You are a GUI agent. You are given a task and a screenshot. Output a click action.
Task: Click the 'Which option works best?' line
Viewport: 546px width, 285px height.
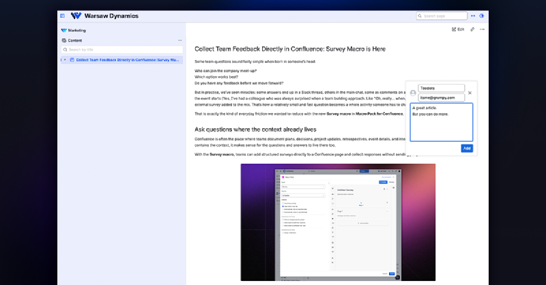pyautogui.click(x=216, y=77)
